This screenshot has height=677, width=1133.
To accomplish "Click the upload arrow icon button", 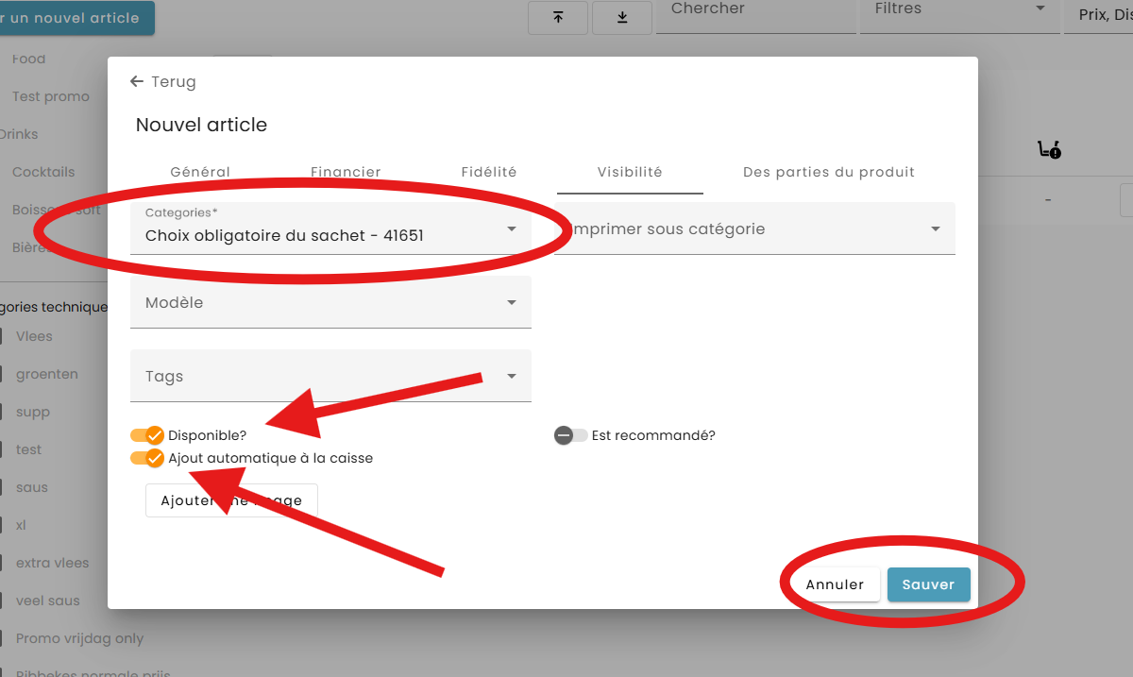I will click(558, 17).
